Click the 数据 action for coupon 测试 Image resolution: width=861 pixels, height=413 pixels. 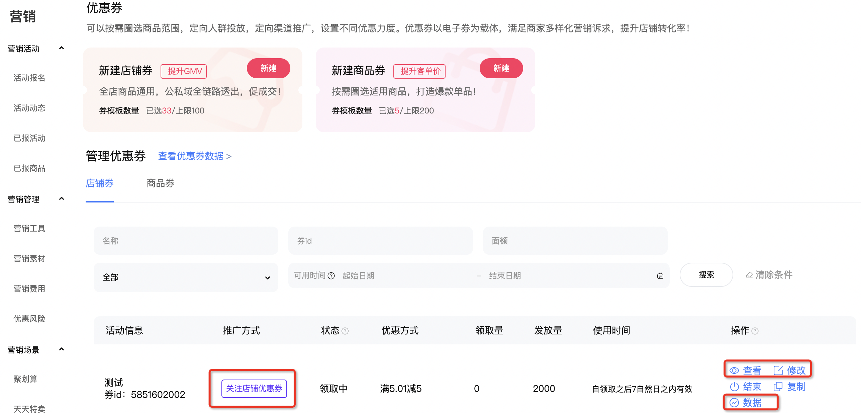[752, 403]
